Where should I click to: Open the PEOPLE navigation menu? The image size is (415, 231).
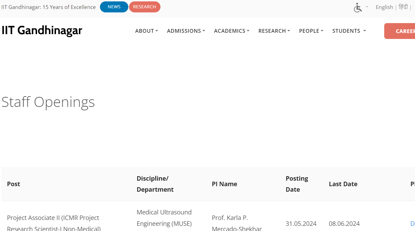pos(311,31)
